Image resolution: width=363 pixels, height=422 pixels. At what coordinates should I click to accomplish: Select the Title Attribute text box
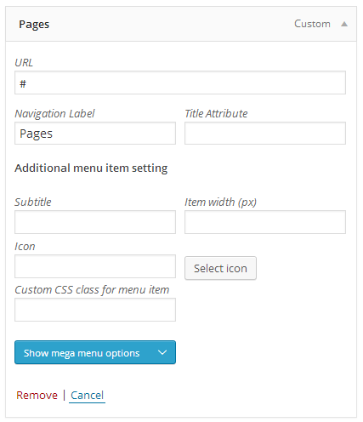pyautogui.click(x=265, y=134)
